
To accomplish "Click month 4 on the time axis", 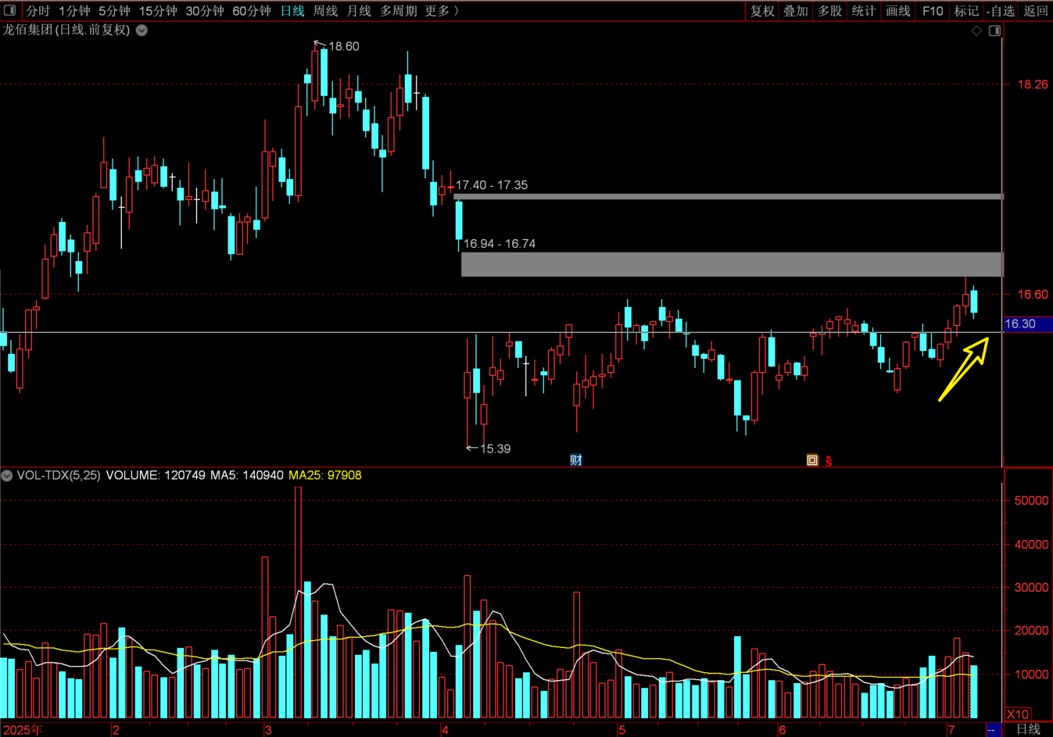I will (445, 730).
